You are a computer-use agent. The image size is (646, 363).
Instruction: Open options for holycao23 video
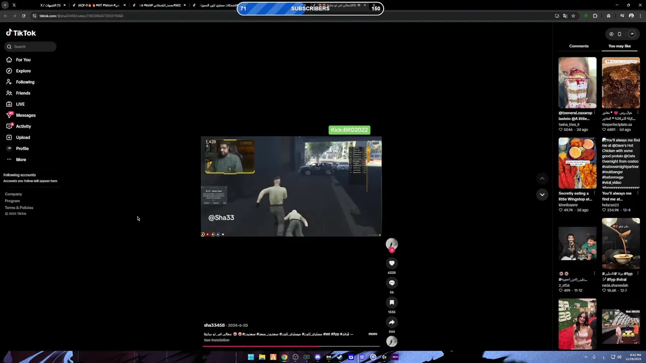(638, 193)
